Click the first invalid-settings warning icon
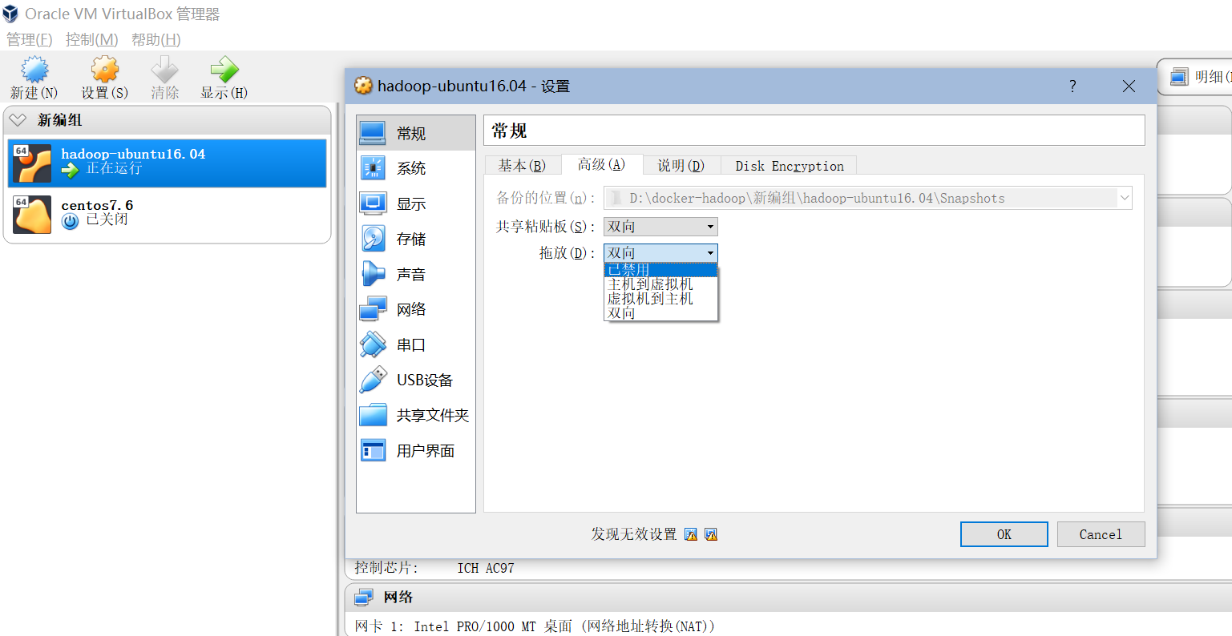 click(691, 534)
